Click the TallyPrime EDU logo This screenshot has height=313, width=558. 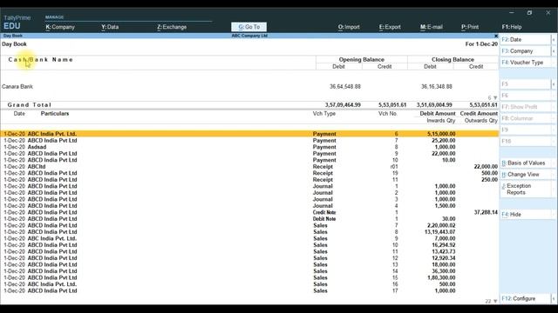pyautogui.click(x=17, y=23)
